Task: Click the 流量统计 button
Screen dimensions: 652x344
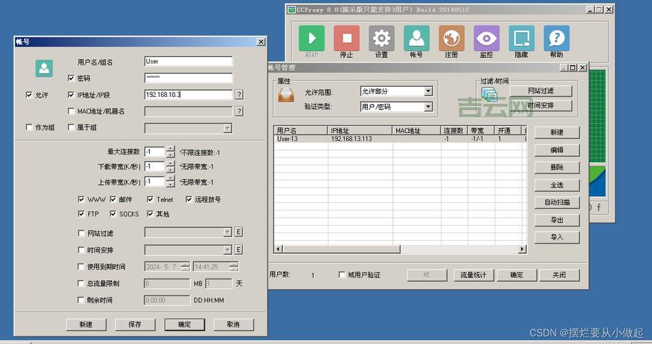Action: coord(472,275)
